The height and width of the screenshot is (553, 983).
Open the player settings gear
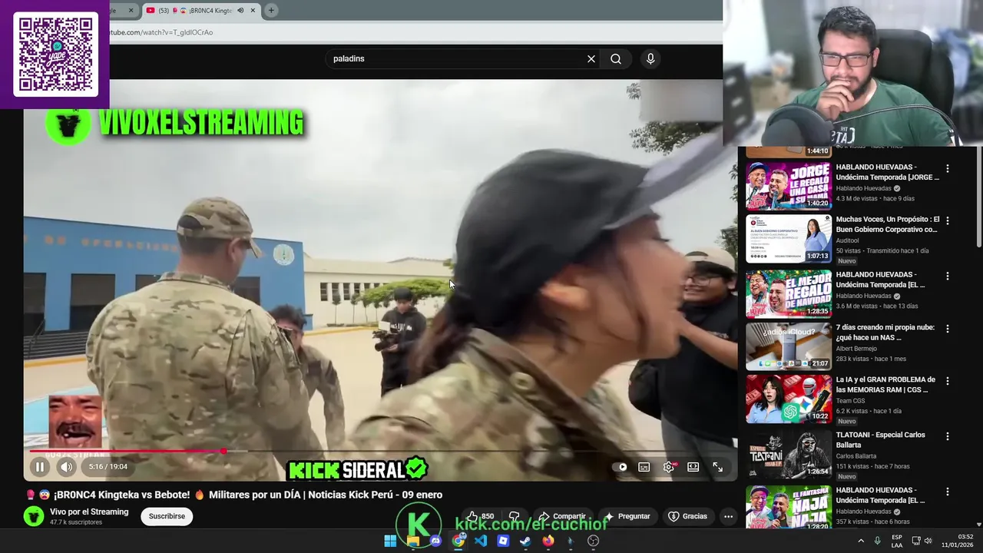(x=669, y=467)
